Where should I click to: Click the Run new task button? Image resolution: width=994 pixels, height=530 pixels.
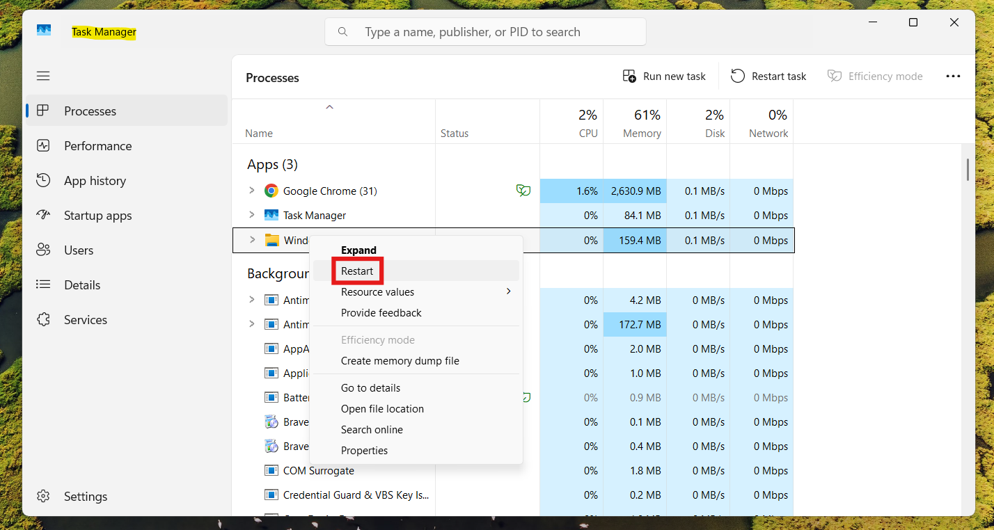coord(663,76)
